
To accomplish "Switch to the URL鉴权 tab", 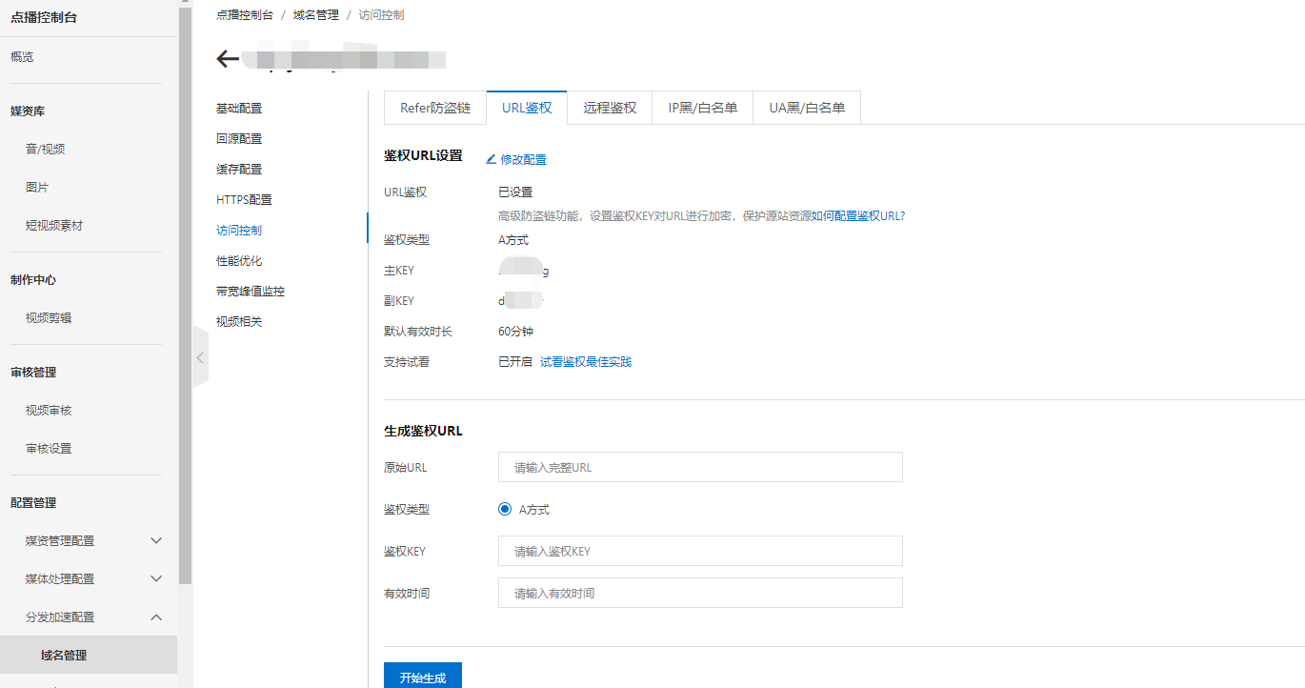I will click(527, 108).
